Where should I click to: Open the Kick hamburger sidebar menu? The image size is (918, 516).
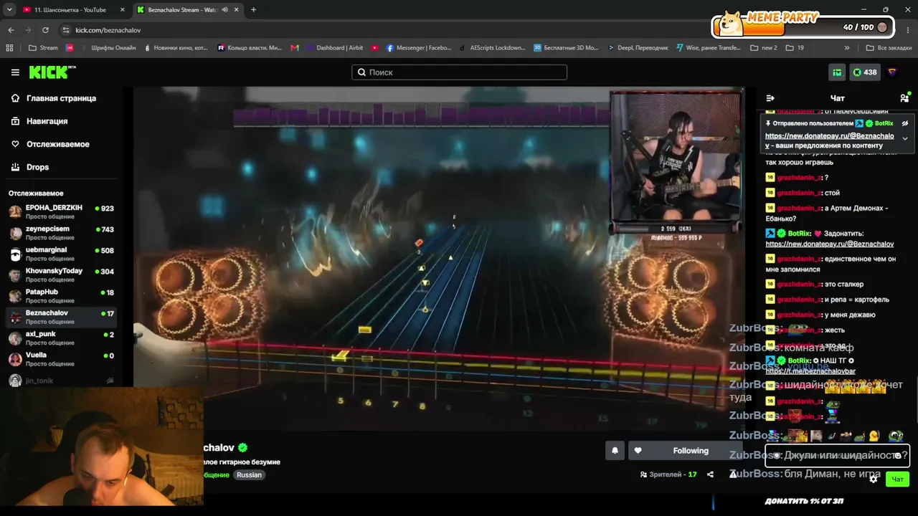[x=15, y=72]
